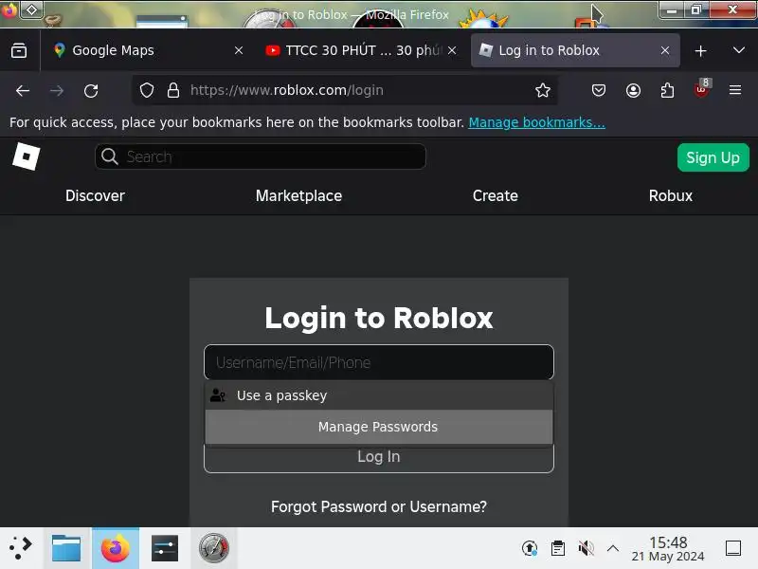Open the Robux page
This screenshot has height=569, width=758.
pyautogui.click(x=671, y=196)
